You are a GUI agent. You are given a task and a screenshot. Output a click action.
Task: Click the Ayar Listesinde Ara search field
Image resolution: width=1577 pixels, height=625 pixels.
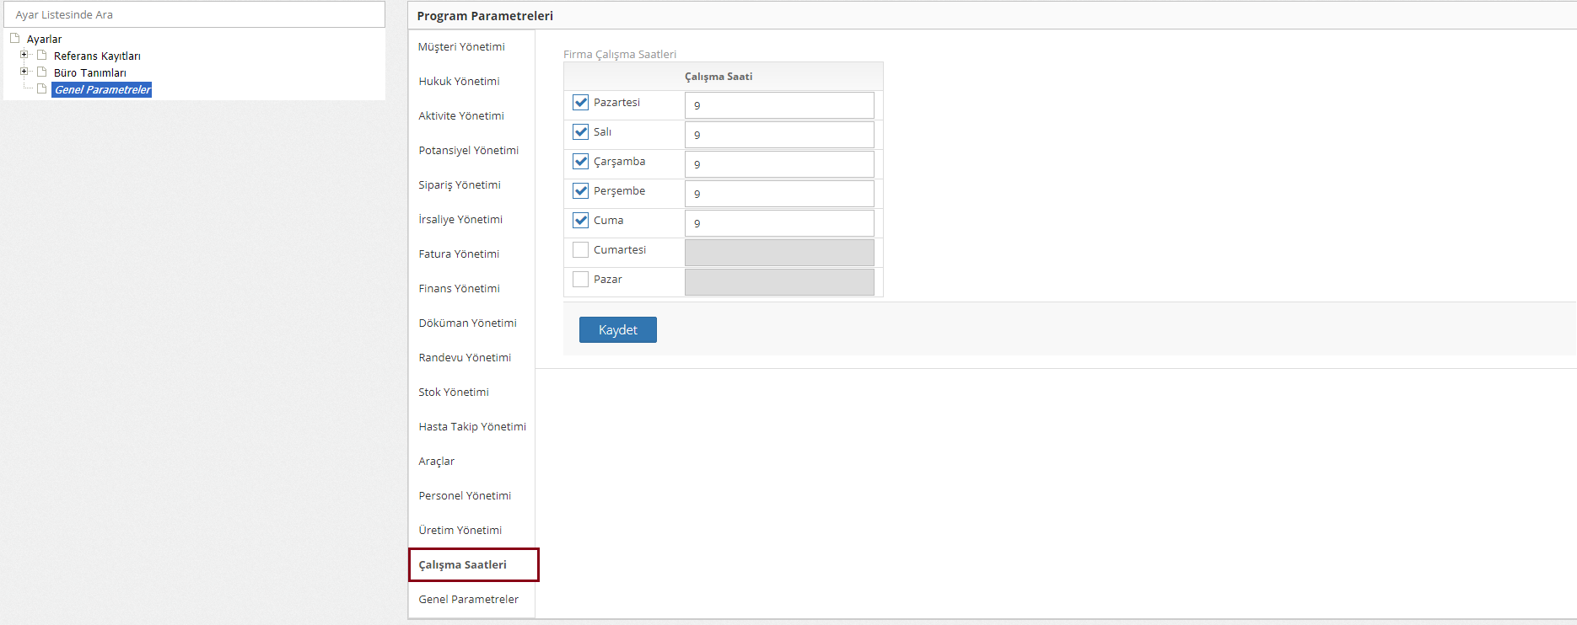click(x=194, y=14)
